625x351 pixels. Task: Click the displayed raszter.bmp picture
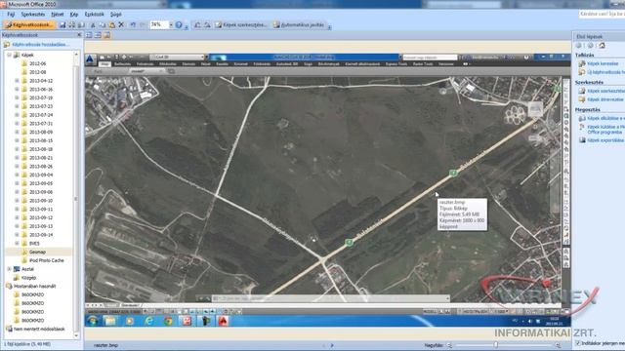coord(327,190)
